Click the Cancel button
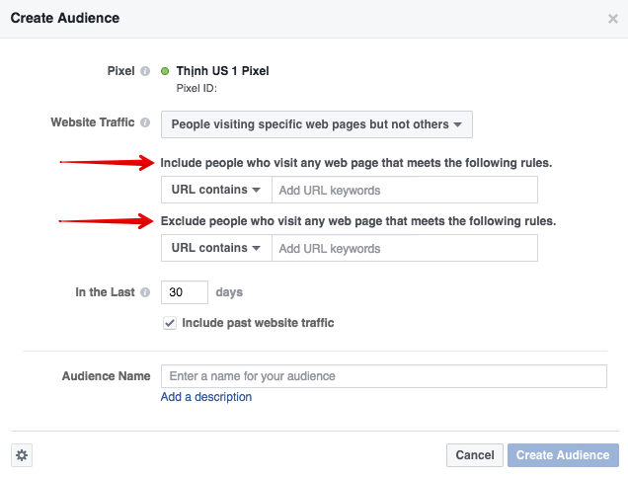The width and height of the screenshot is (628, 478). tap(475, 455)
